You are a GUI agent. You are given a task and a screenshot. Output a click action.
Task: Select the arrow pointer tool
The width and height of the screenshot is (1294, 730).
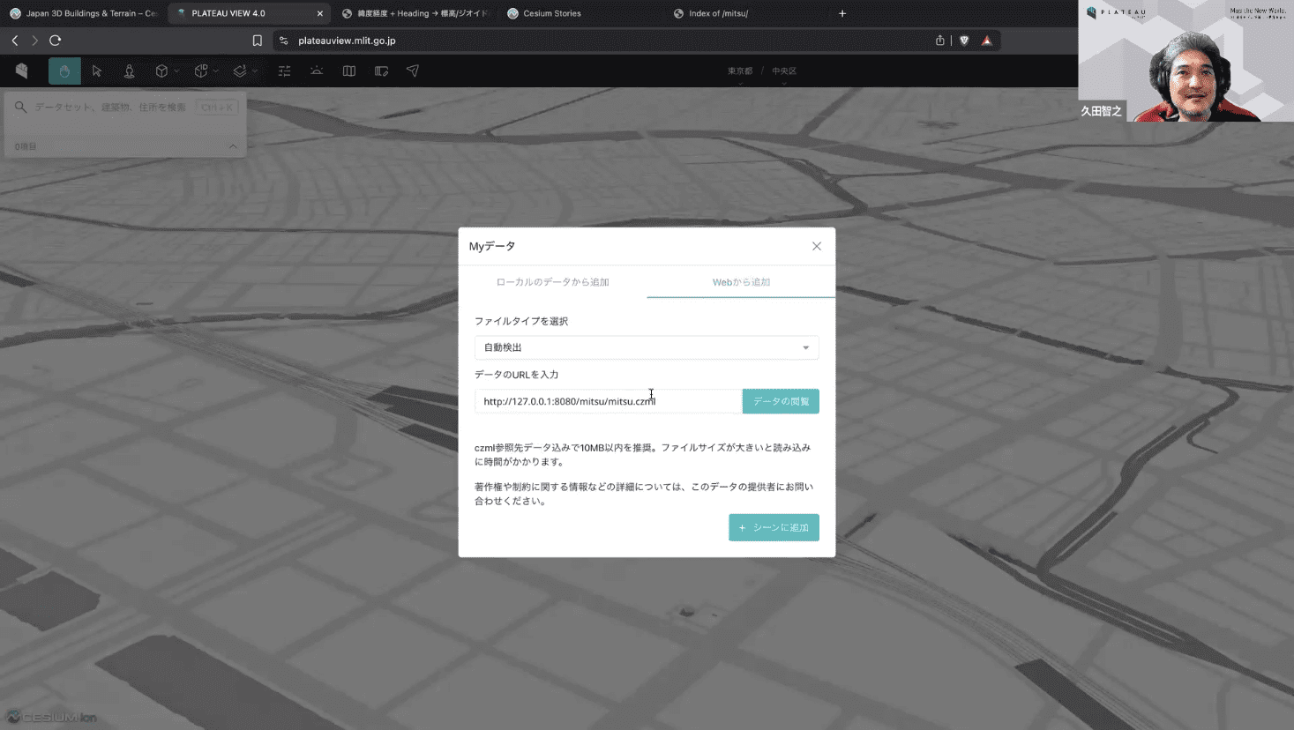pyautogui.click(x=97, y=71)
